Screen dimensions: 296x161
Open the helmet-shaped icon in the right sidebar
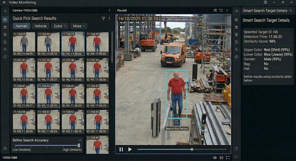[236, 34]
